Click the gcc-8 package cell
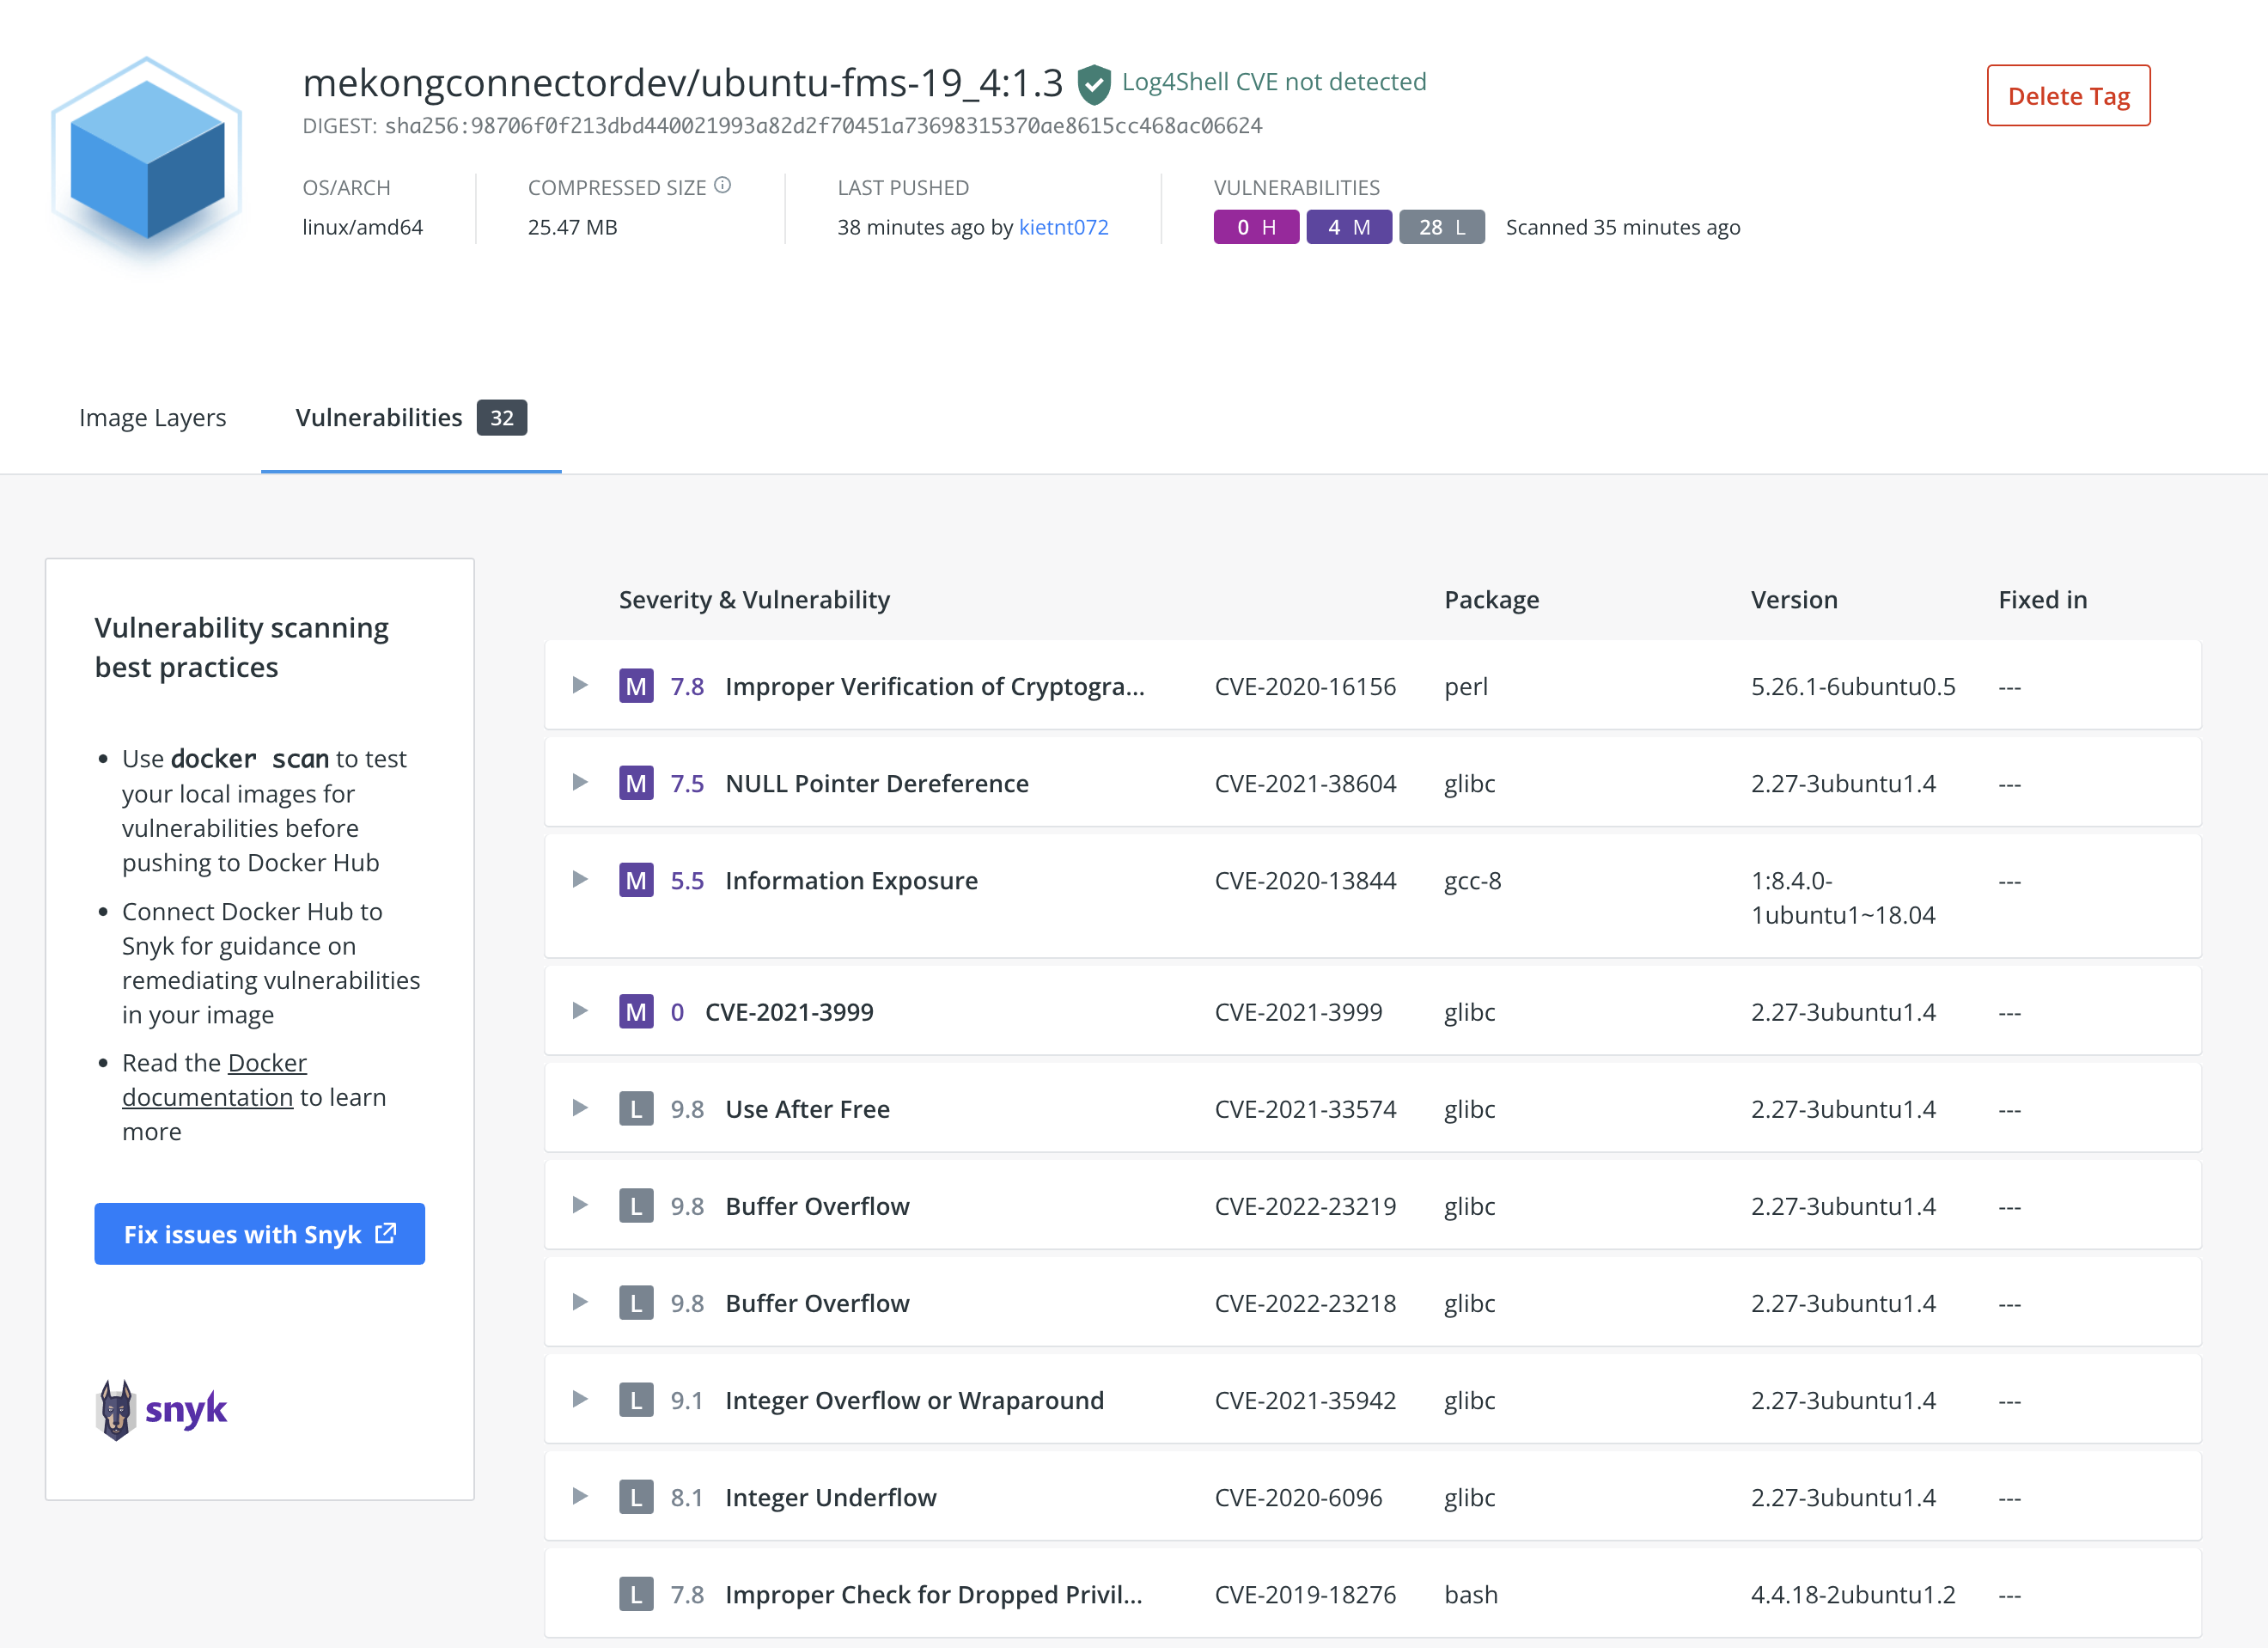 [1473, 881]
